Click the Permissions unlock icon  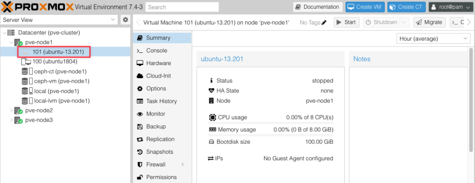[140, 177]
